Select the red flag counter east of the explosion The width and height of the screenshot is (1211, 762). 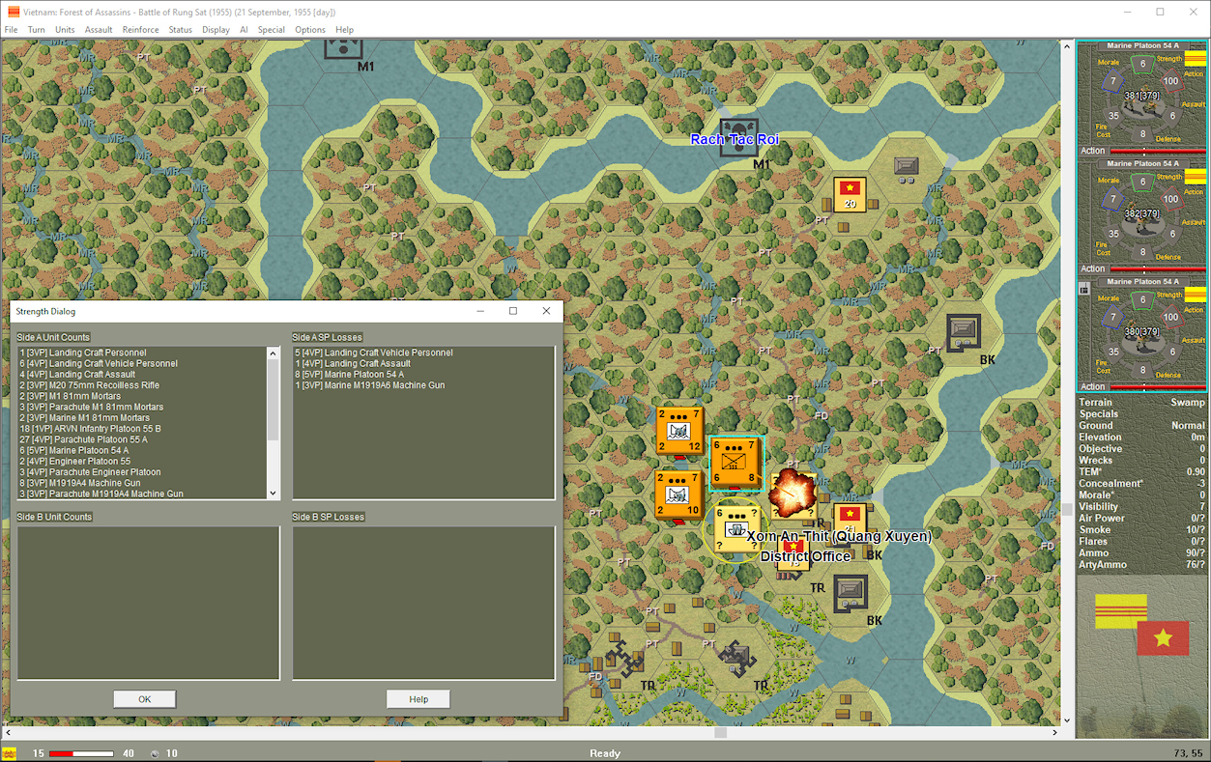(850, 519)
